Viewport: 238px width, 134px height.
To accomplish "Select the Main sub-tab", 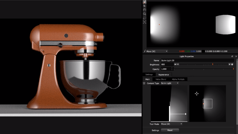I will pos(147,79).
